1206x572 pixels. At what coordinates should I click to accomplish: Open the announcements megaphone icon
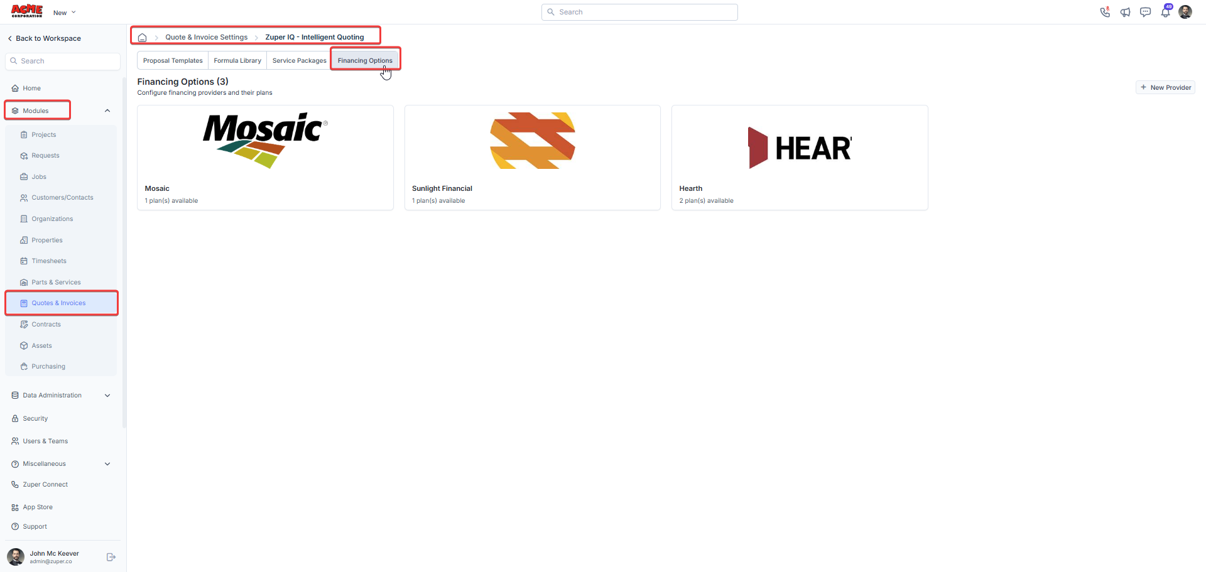point(1125,12)
